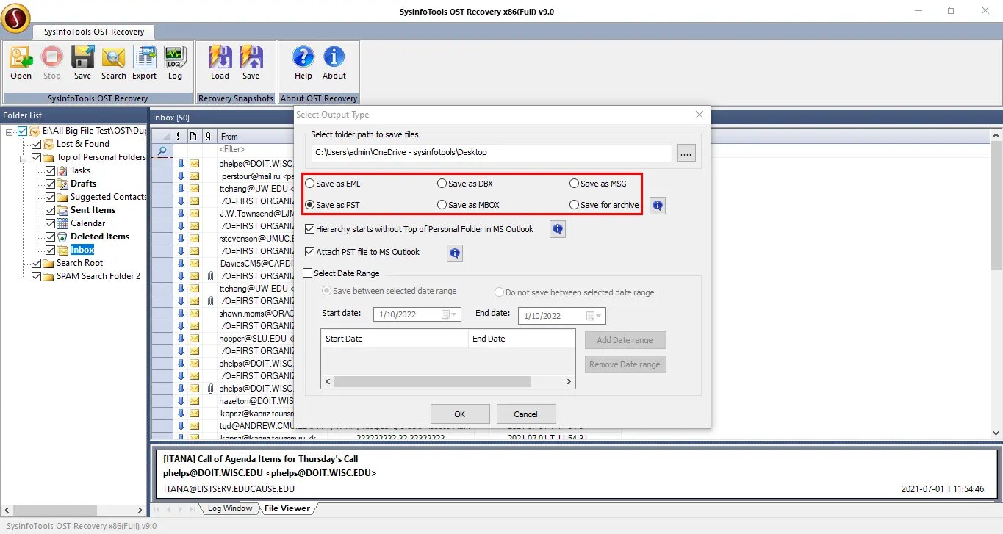1003x534 pixels.
Task: Uncheck the Deleted Items folder checkbox
Action: (51, 237)
